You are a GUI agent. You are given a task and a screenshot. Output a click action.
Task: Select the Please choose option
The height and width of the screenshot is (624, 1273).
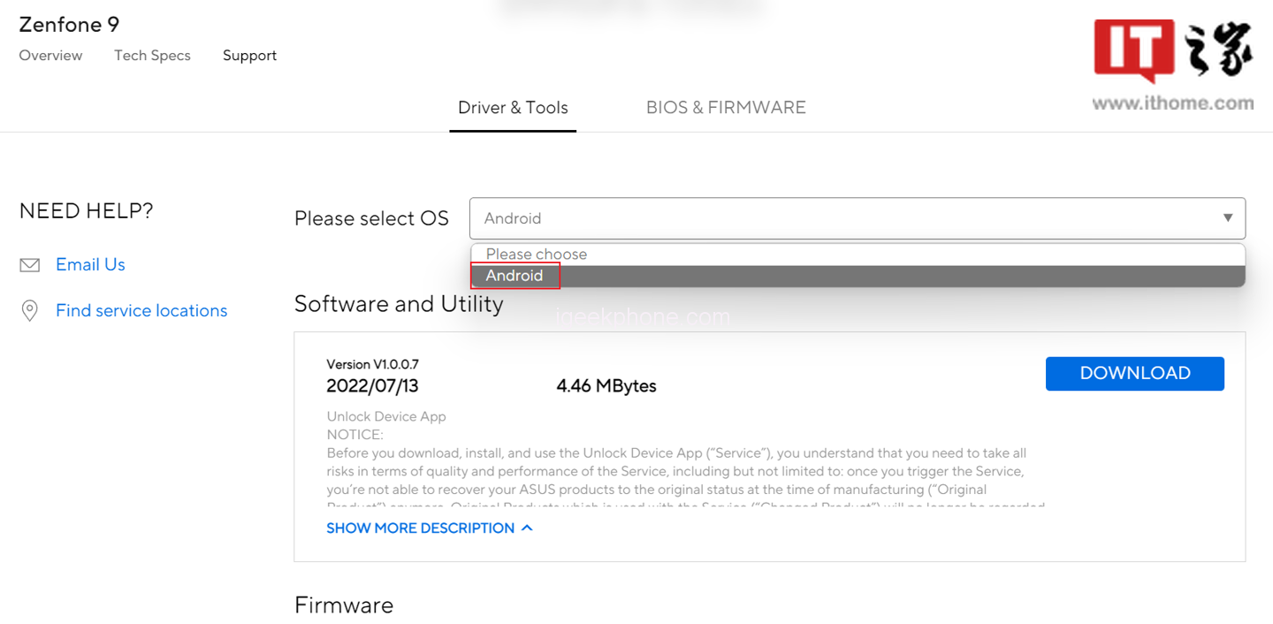click(536, 255)
